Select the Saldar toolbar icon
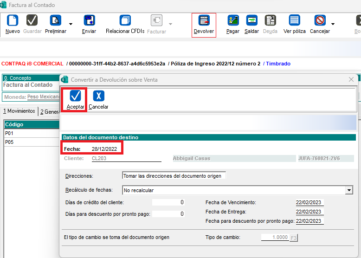The width and height of the screenshot is (361, 258). pos(251,21)
